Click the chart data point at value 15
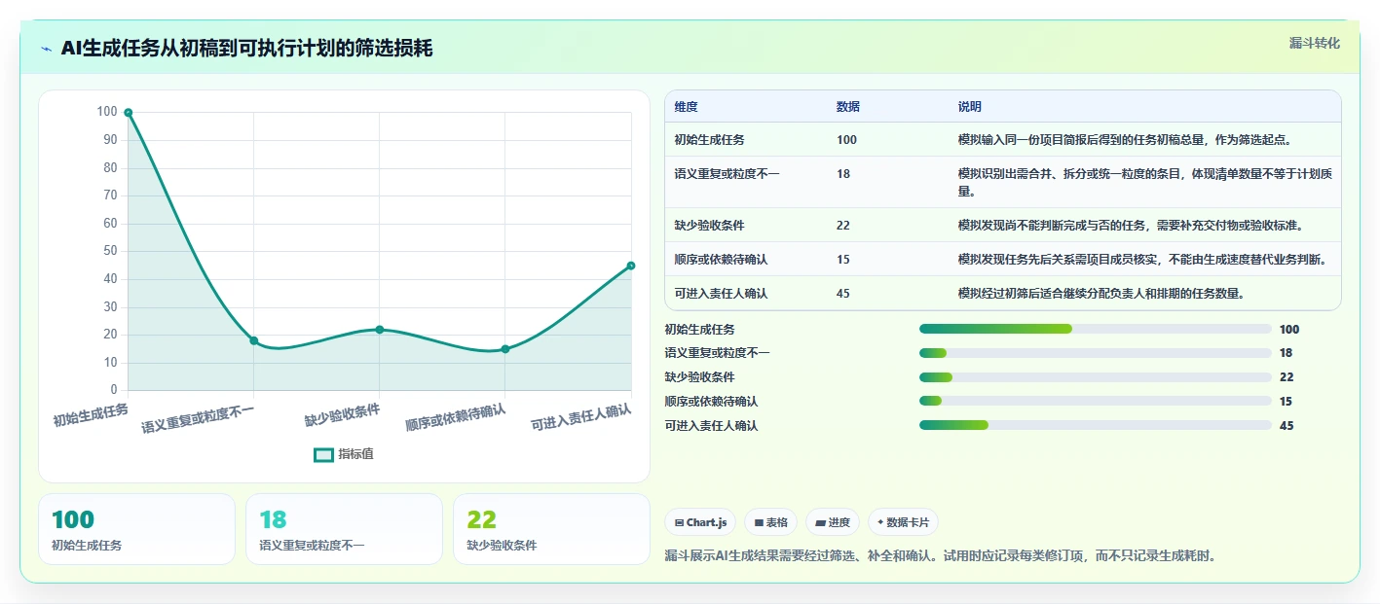The height and width of the screenshot is (604, 1380). 504,349
